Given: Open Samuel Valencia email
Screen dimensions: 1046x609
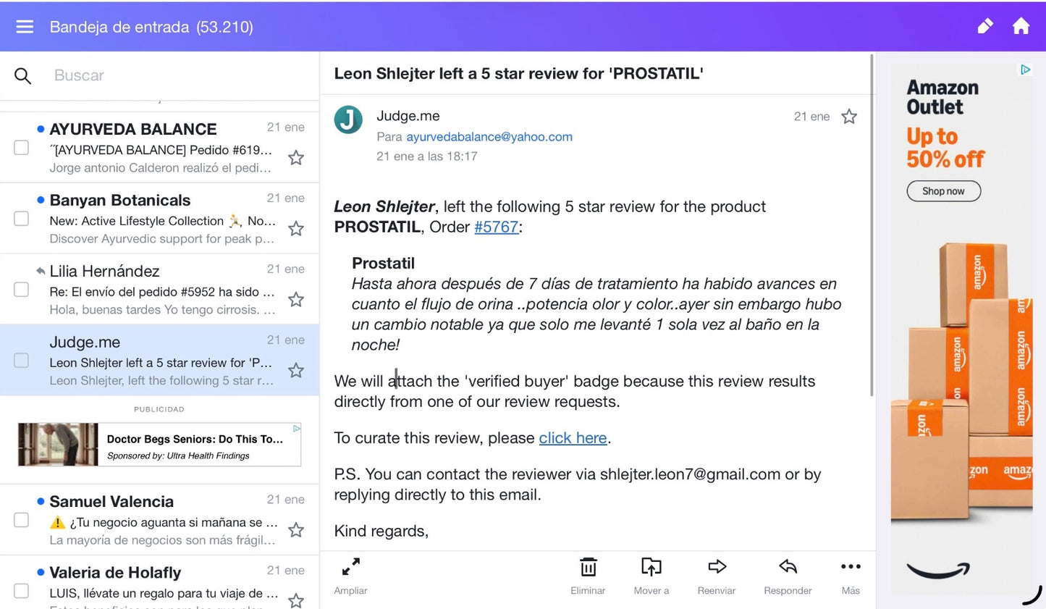Looking at the screenshot, I should (x=159, y=520).
